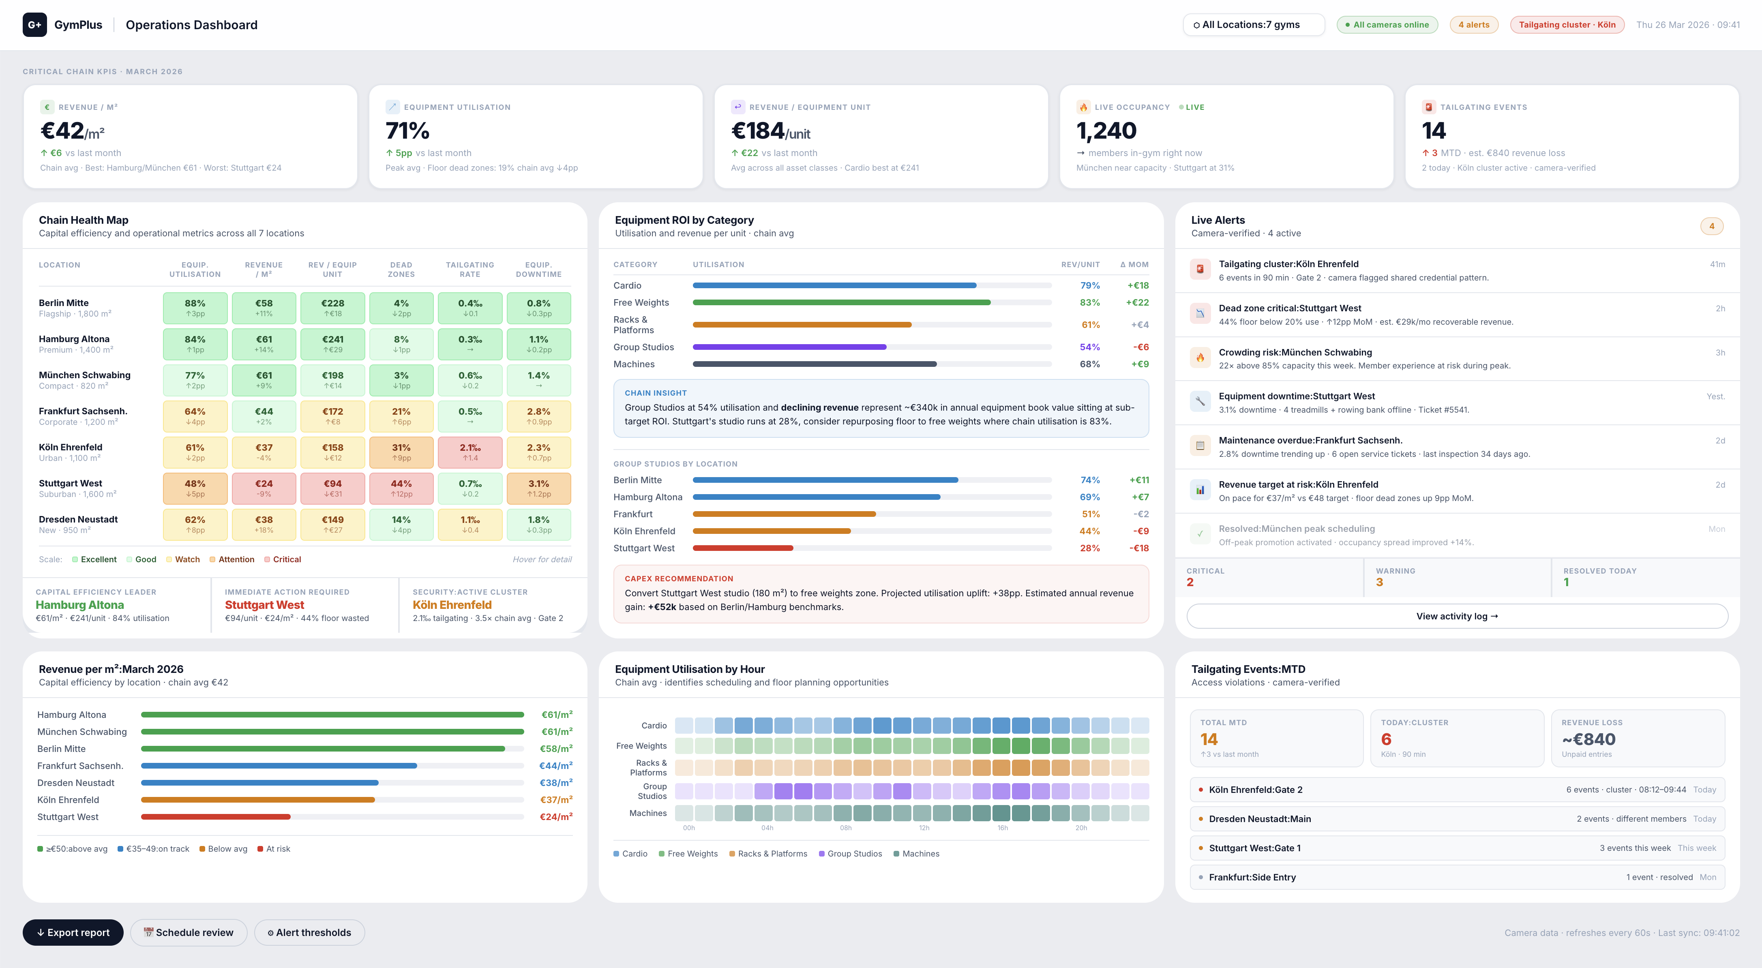Click the euro icon on the Revenue / m² card

[x=47, y=107]
